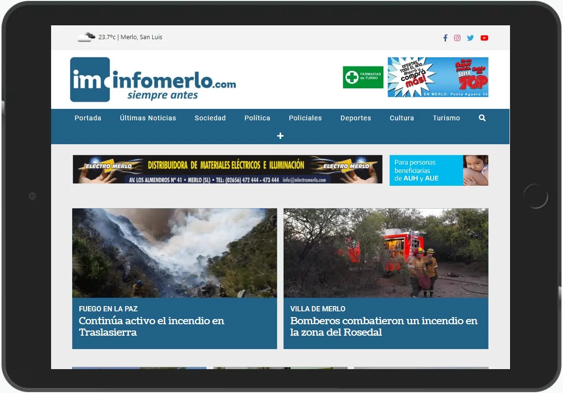Click the search magnifier icon in navbar
563x393 pixels.
[482, 118]
